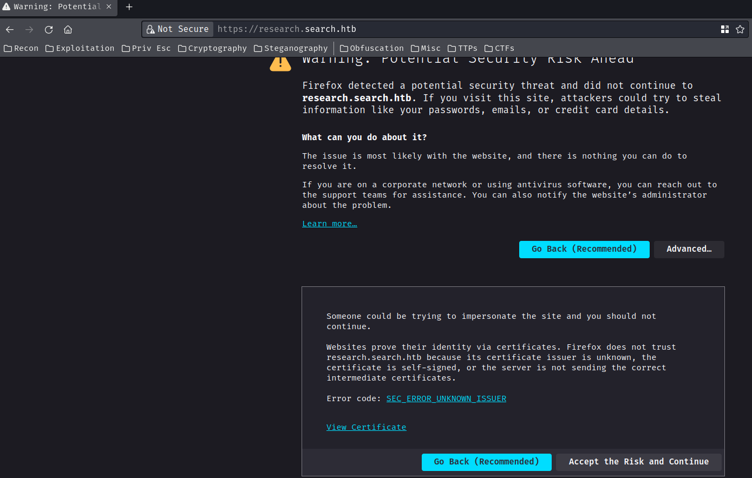Open the TTPs bookmarks folder
This screenshot has height=478, width=752.
point(462,48)
